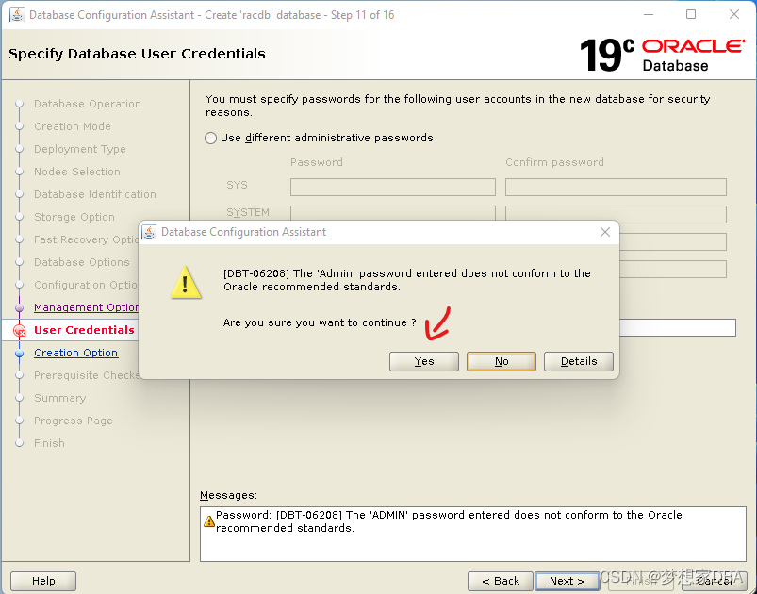The width and height of the screenshot is (757, 594).
Task: Select the User Credentials step
Action: click(84, 330)
